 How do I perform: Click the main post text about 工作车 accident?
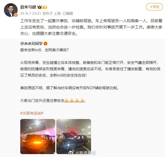(x=91, y=27)
